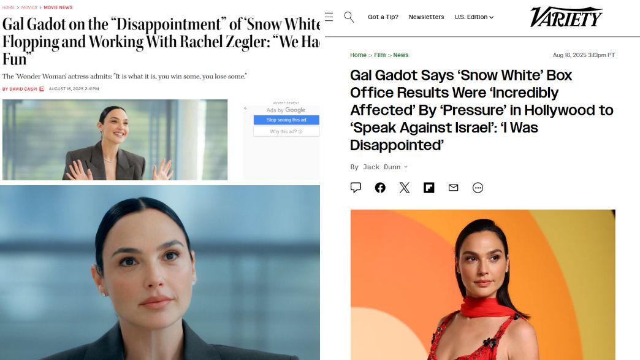Open the Newsletters menu item

click(x=426, y=17)
